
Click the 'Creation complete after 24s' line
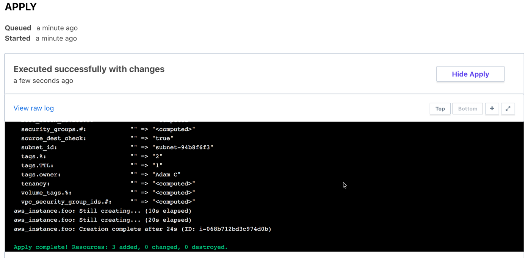coord(143,229)
